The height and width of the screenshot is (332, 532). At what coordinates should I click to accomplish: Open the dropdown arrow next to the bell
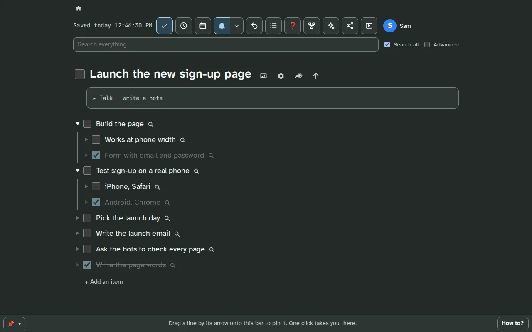237,26
